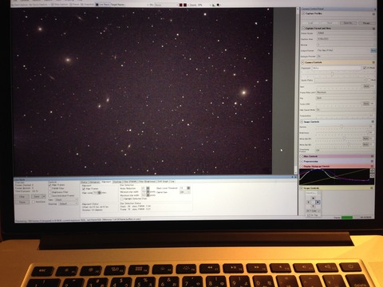Open the Colour Space dropdown
The height and width of the screenshot is (287, 383).
pos(346,33)
